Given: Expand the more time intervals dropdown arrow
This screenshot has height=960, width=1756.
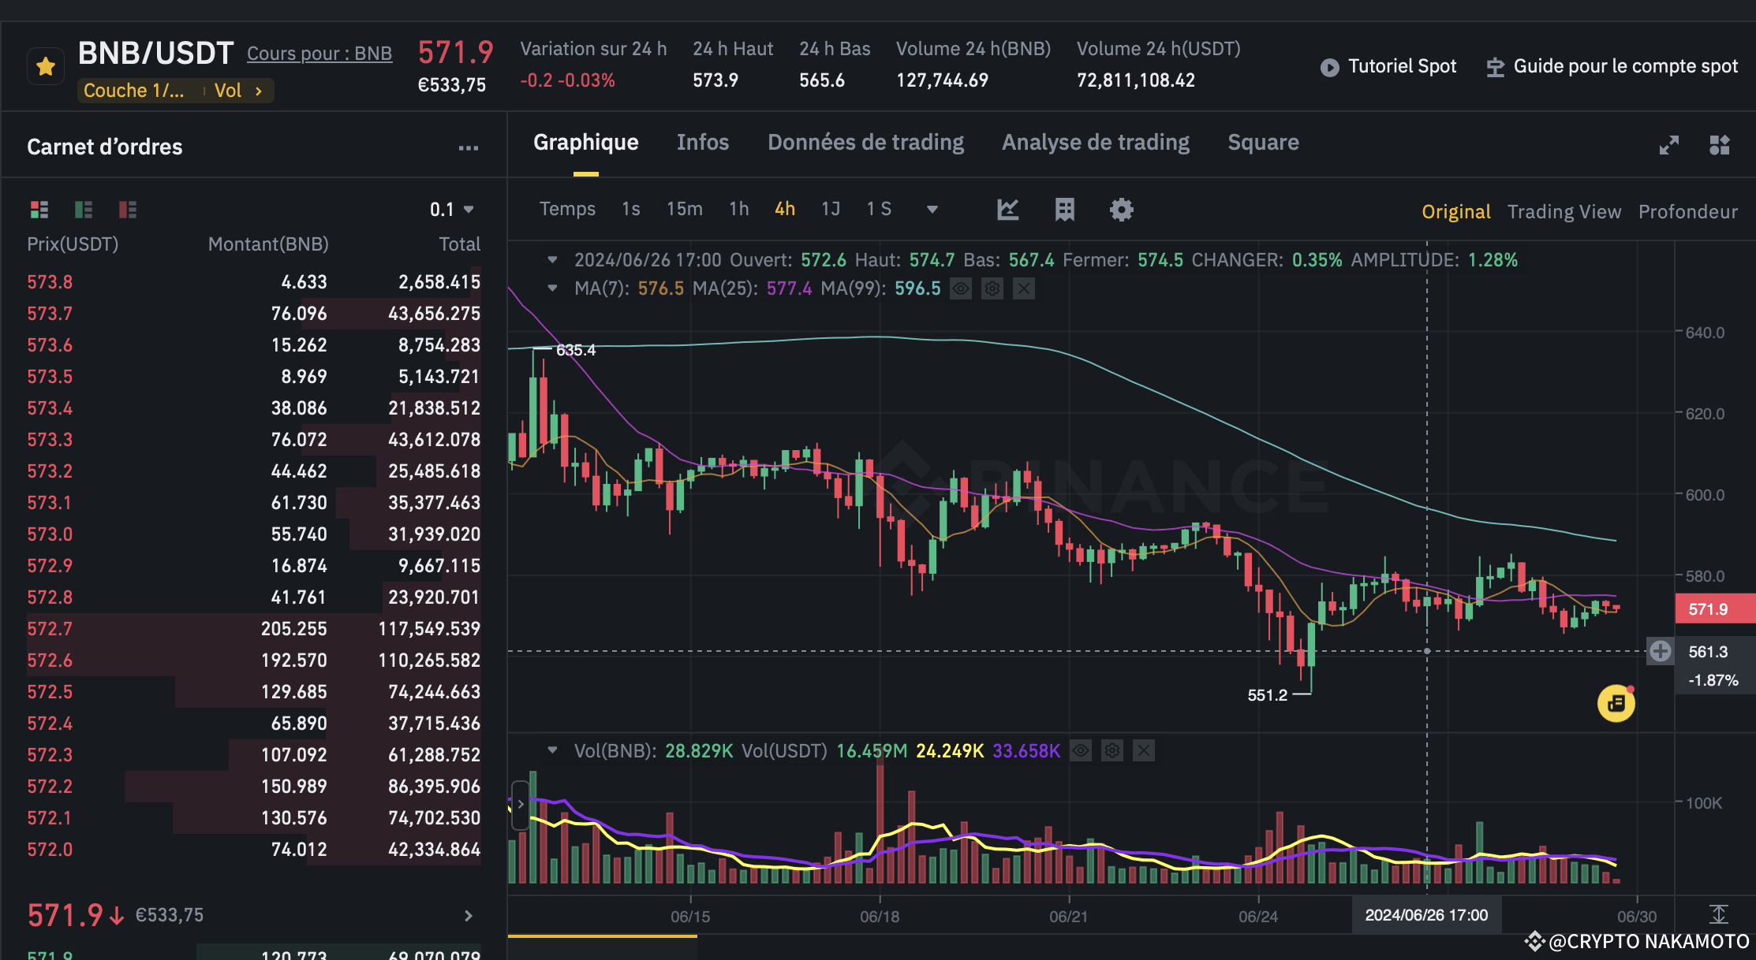Looking at the screenshot, I should click(932, 210).
